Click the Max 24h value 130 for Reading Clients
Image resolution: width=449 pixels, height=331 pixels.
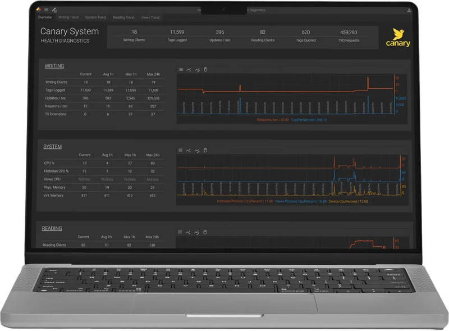coord(152,245)
